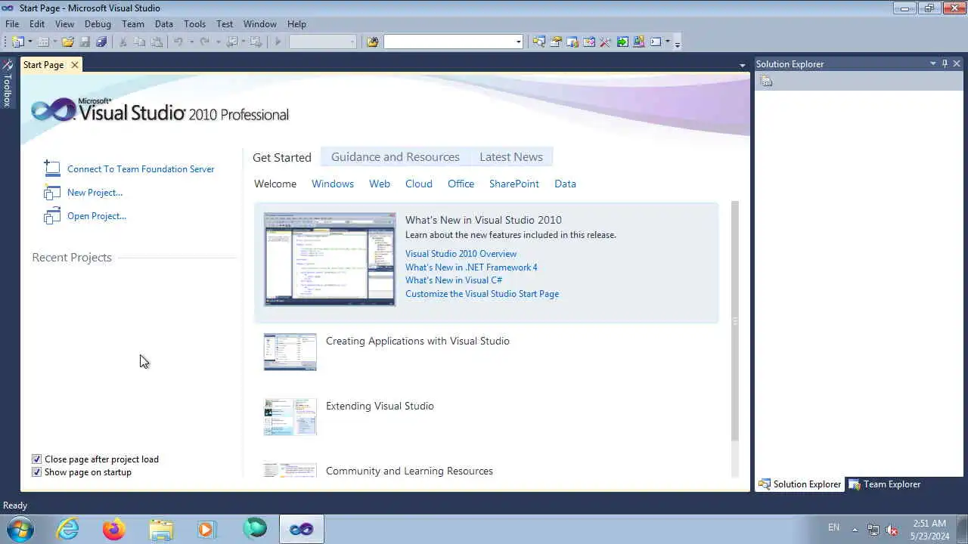Click the volume speaker tray icon

892,530
